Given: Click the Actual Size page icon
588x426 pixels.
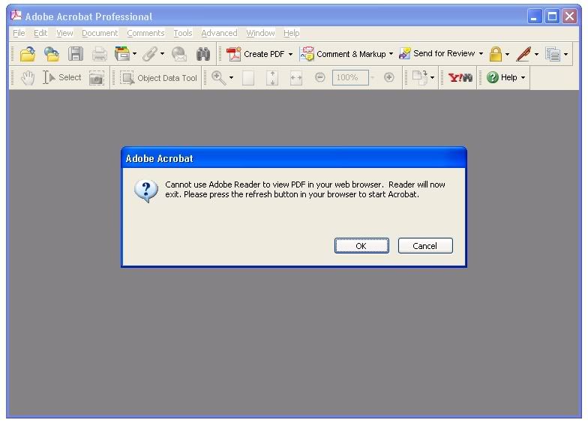Looking at the screenshot, I should tap(248, 78).
